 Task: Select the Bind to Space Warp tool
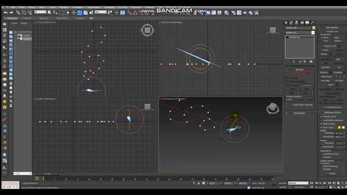pyautogui.click(x=30, y=13)
